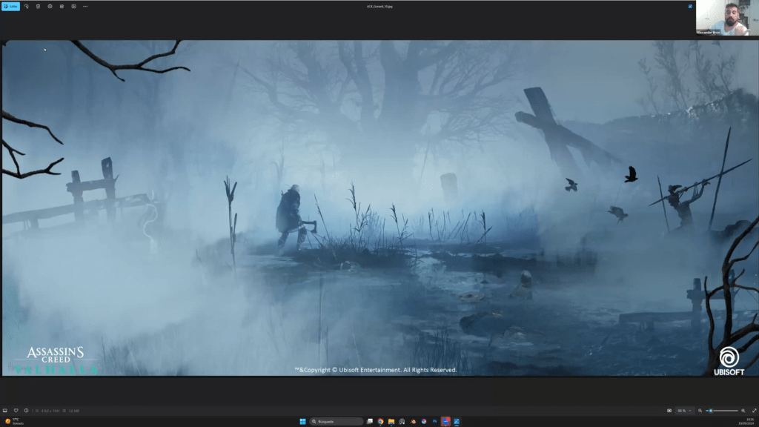
Task: Open File Explorer from the taskbar
Action: [x=391, y=421]
